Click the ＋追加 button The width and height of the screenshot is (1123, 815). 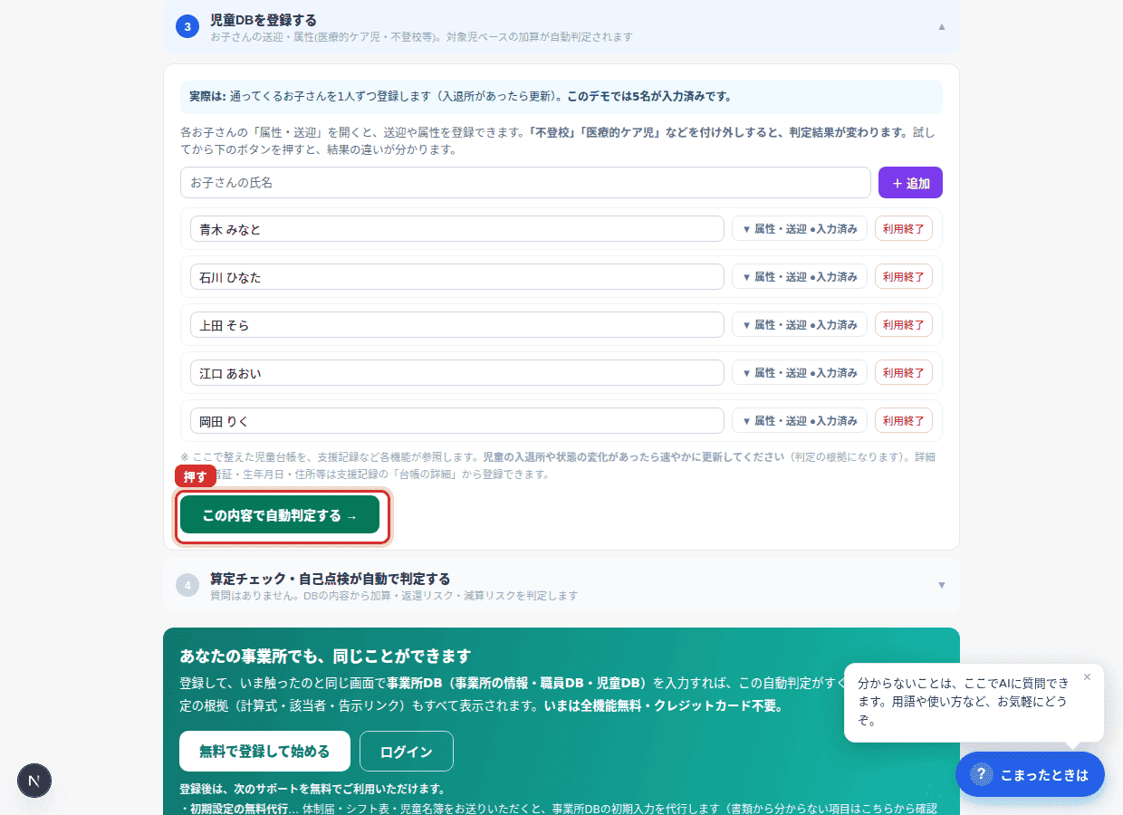point(910,182)
